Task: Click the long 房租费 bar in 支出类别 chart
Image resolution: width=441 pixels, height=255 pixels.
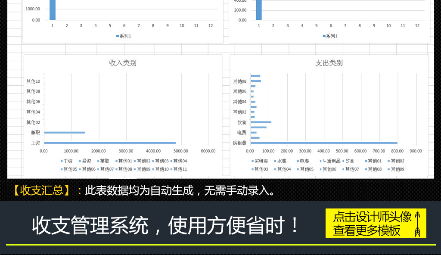Action: [x=324, y=143]
